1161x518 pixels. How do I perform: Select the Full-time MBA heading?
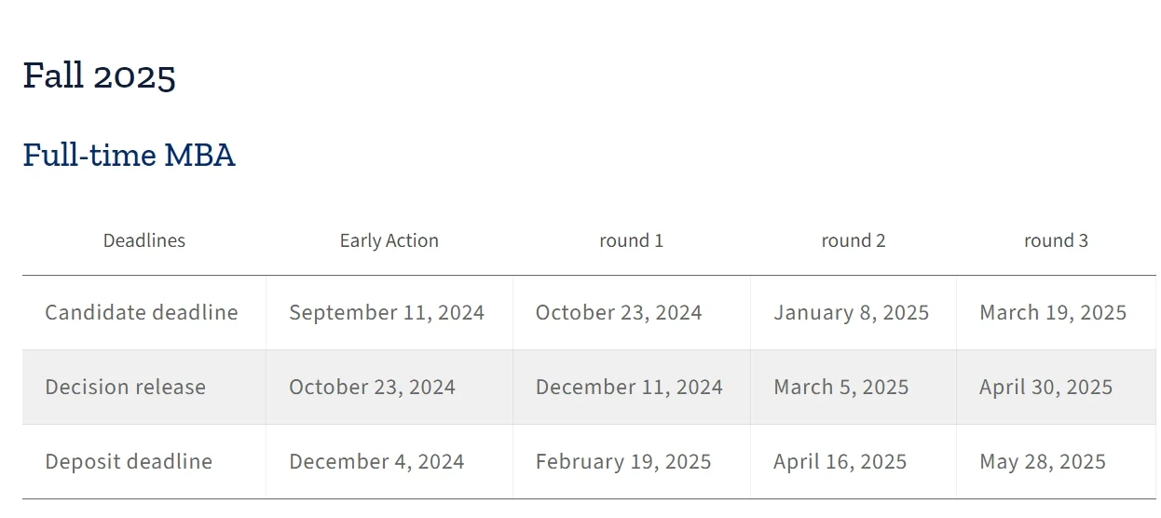click(129, 155)
